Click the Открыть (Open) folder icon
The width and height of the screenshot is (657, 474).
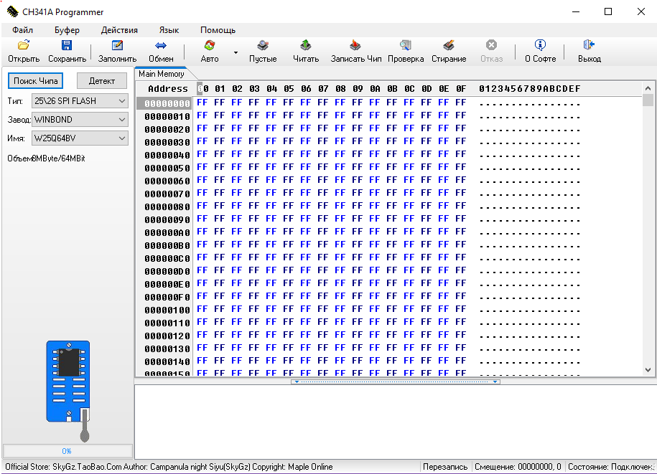point(24,46)
